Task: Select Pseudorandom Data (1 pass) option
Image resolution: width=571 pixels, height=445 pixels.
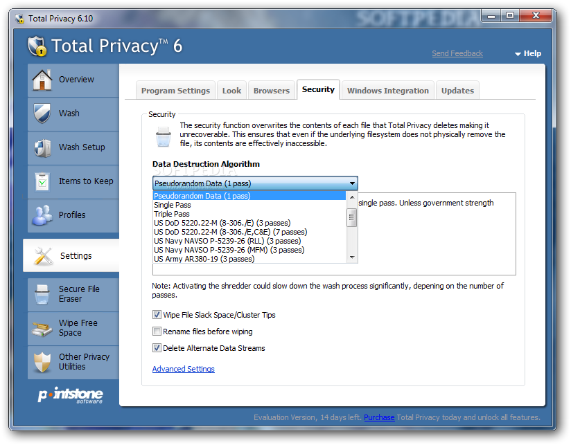Action: pyautogui.click(x=249, y=196)
